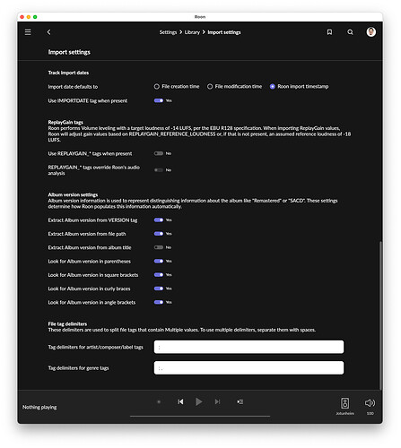Select File creation time radio option
401x448 pixels.
tap(177, 86)
